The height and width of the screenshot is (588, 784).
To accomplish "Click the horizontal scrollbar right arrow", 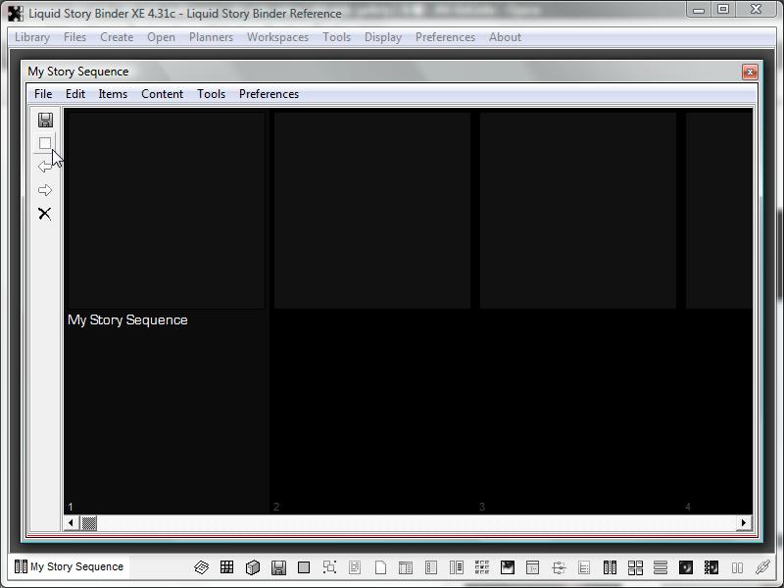I will pyautogui.click(x=745, y=523).
